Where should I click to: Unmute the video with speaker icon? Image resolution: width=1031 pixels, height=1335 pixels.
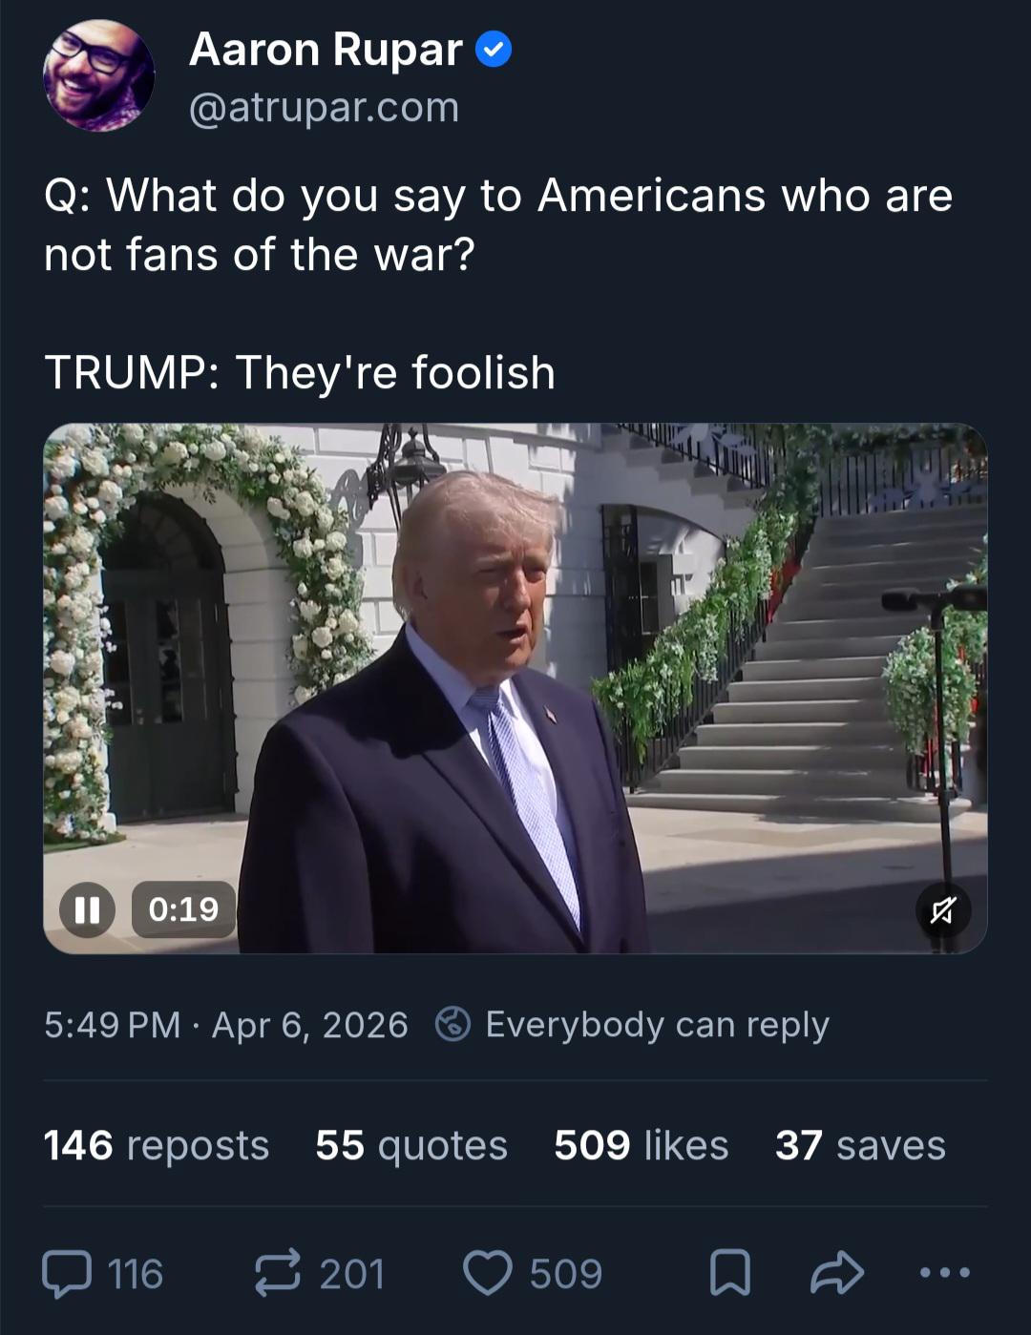[x=942, y=910]
